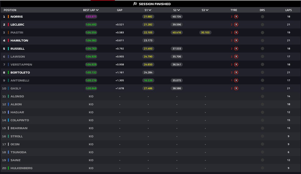Select driver OCON in position 17
Viewport: 301px width, 174px height.
tap(15, 144)
